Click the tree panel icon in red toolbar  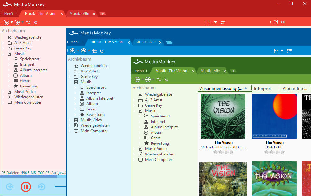pos(35,22)
